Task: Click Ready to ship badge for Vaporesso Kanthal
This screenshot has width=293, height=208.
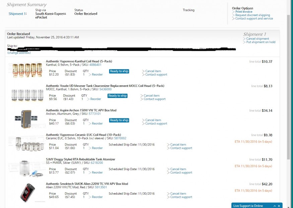Action: [119, 71]
